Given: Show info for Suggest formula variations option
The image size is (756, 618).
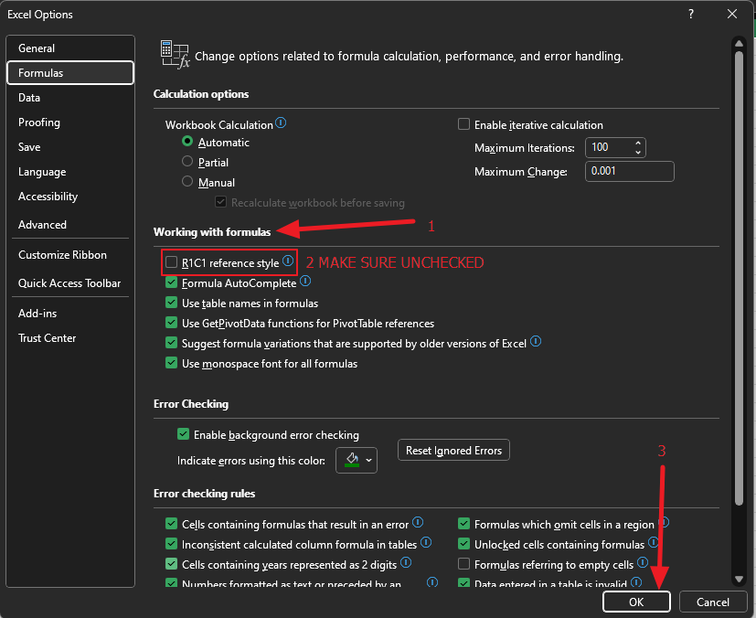Looking at the screenshot, I should click(x=536, y=341).
